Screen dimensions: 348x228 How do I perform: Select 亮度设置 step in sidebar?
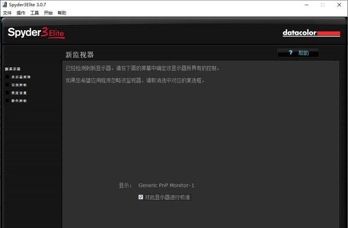(19, 93)
